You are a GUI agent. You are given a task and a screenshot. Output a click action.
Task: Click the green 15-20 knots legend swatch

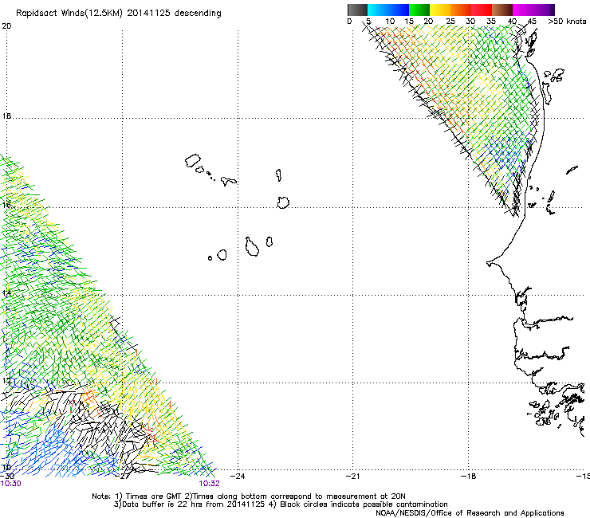click(419, 10)
